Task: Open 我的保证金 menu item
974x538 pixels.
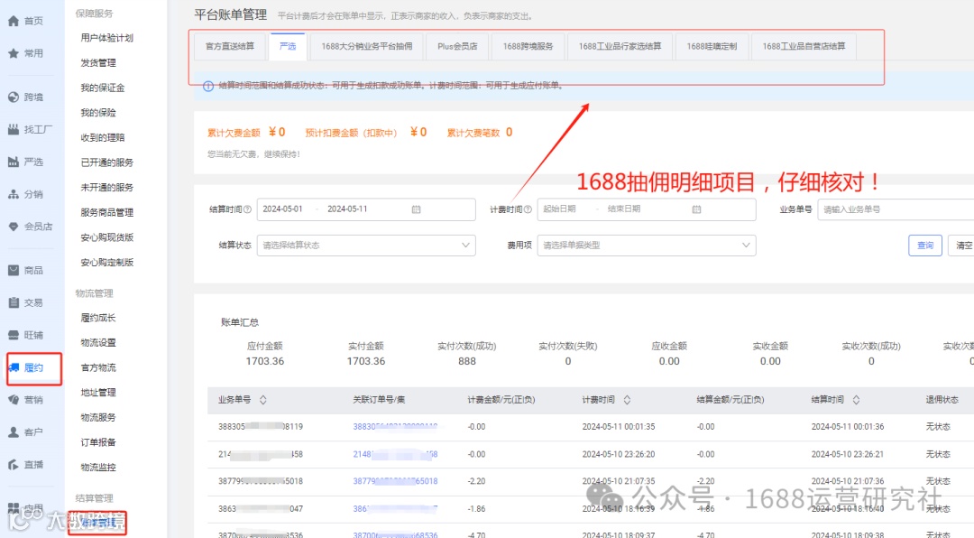Action: pyautogui.click(x=103, y=88)
